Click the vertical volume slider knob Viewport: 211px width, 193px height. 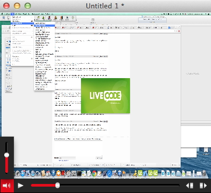click(6, 155)
